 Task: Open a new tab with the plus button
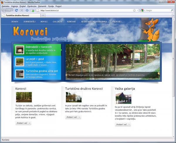tap(43, 15)
